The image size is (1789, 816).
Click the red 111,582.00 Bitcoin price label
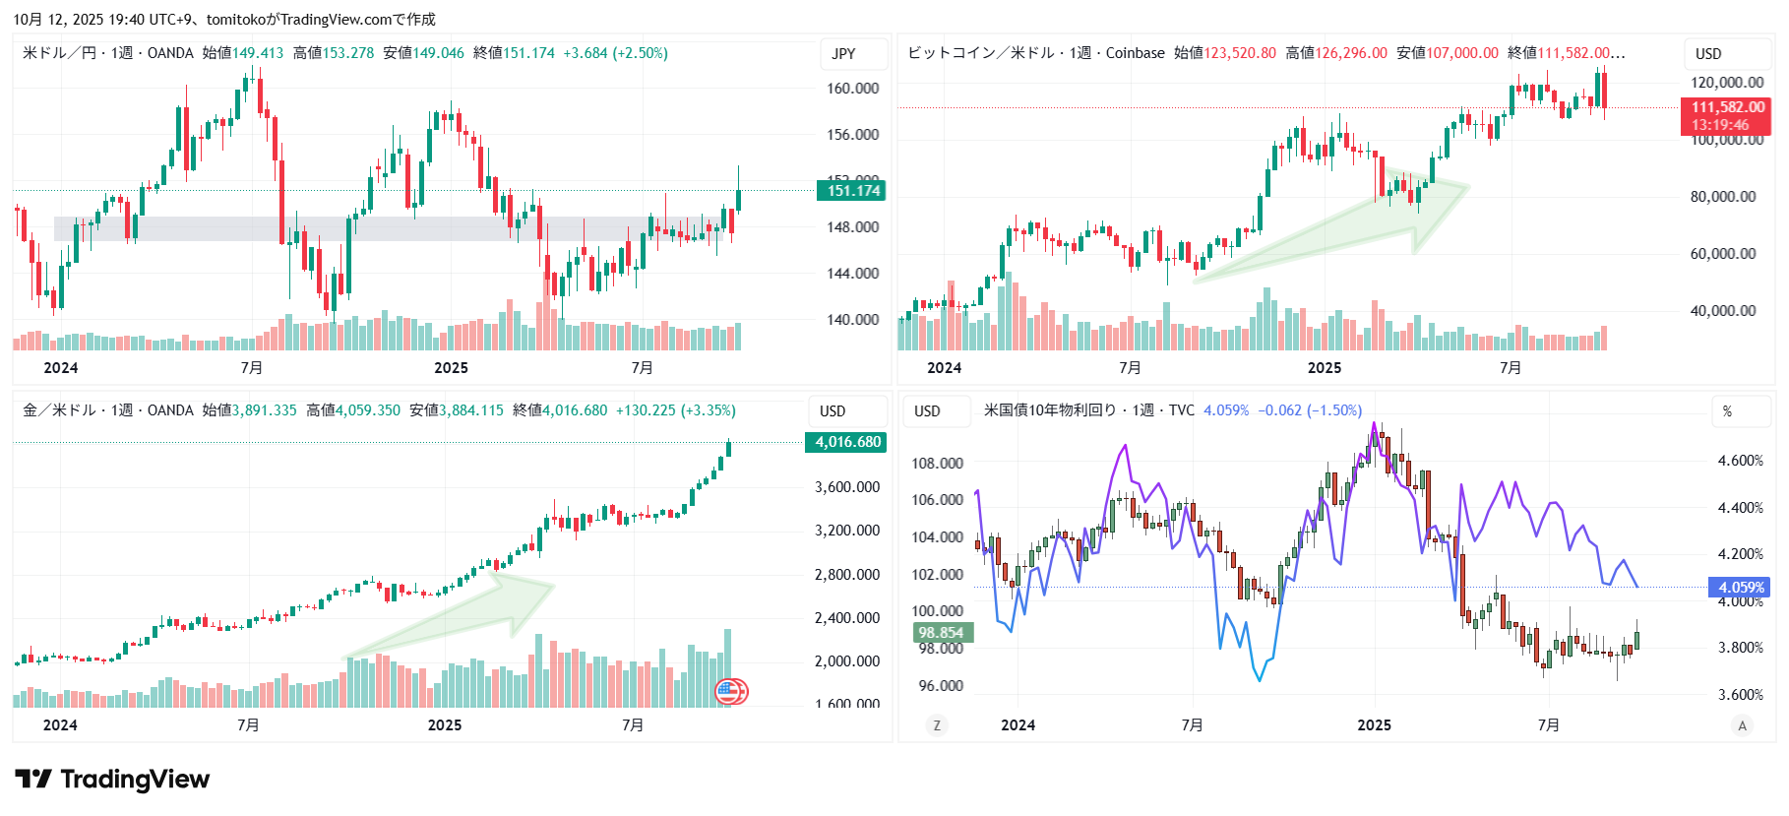coord(1728,115)
